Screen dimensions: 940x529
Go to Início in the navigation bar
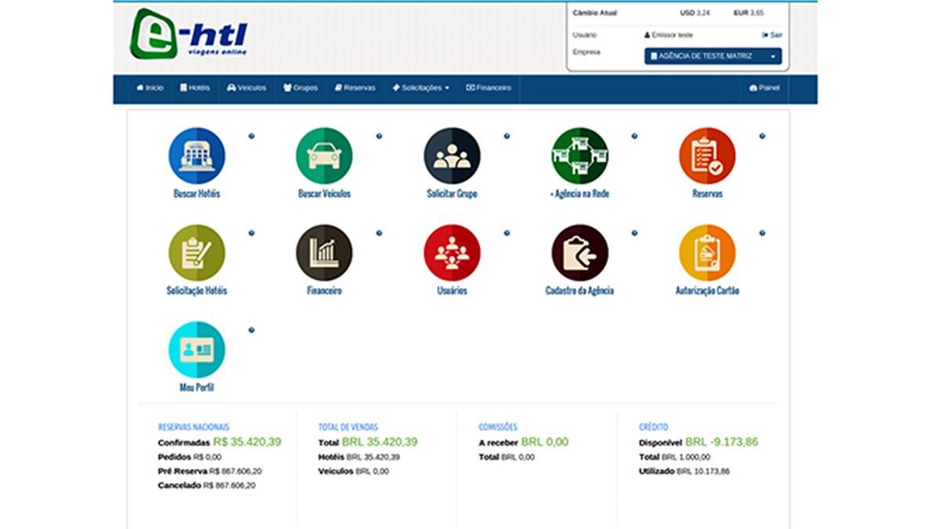pos(150,88)
